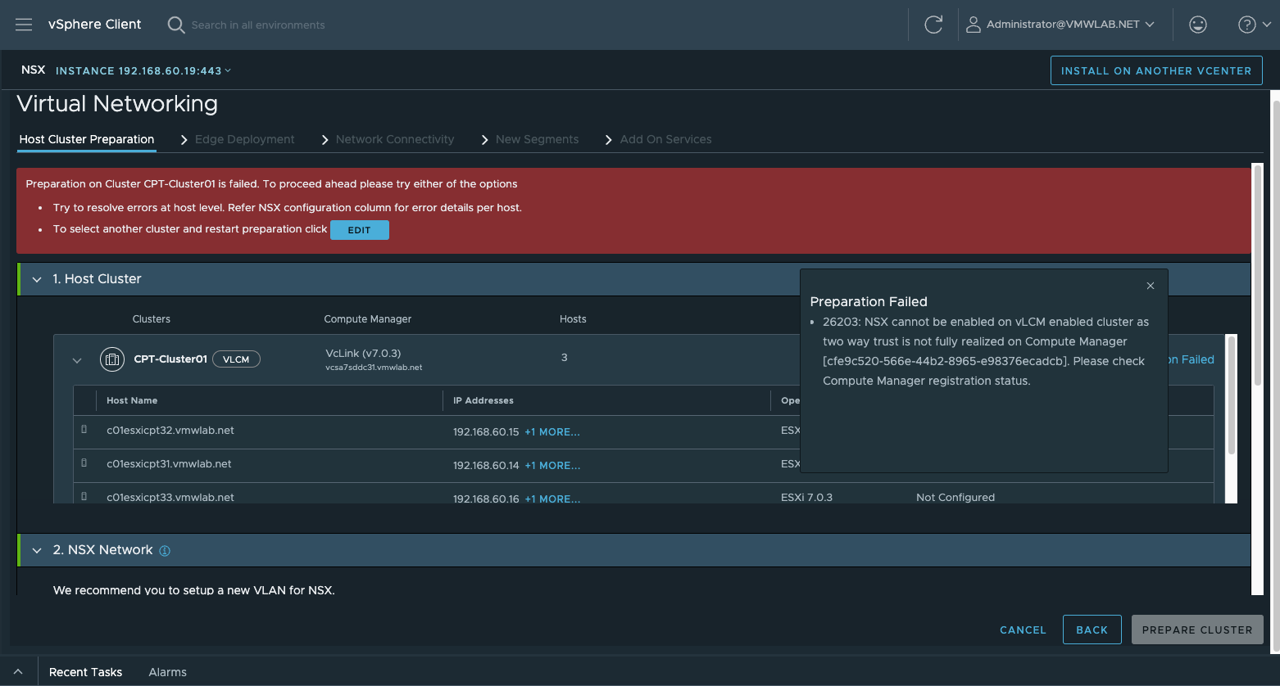Click +1 MORE link for 192.168.60.16
The width and height of the screenshot is (1280, 686).
coord(552,499)
